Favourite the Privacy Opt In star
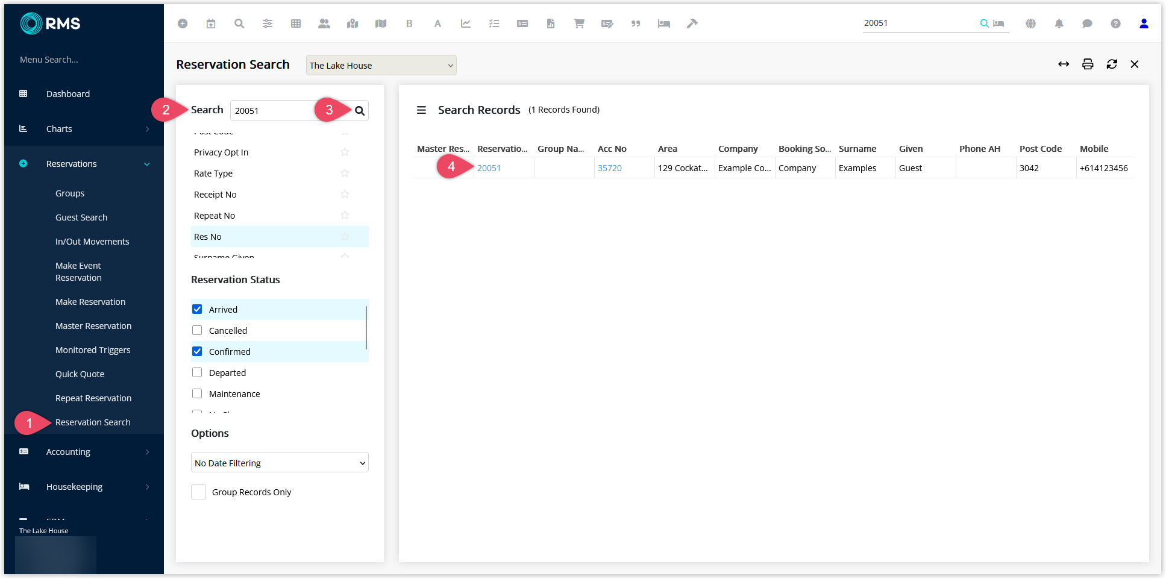1166x579 pixels. (345, 152)
